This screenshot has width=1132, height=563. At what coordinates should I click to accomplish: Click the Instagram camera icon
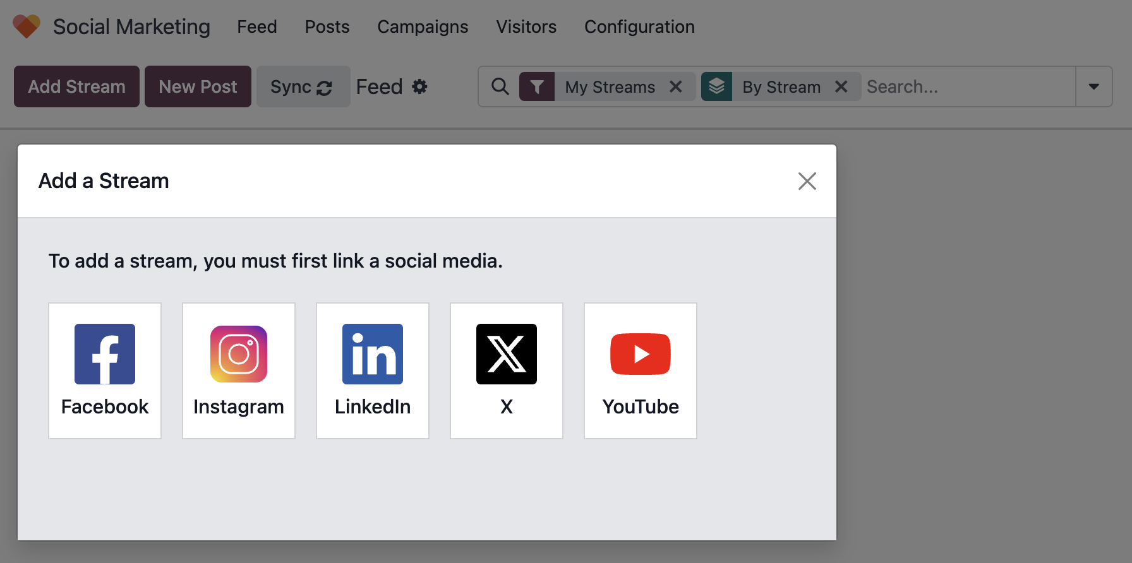click(239, 354)
